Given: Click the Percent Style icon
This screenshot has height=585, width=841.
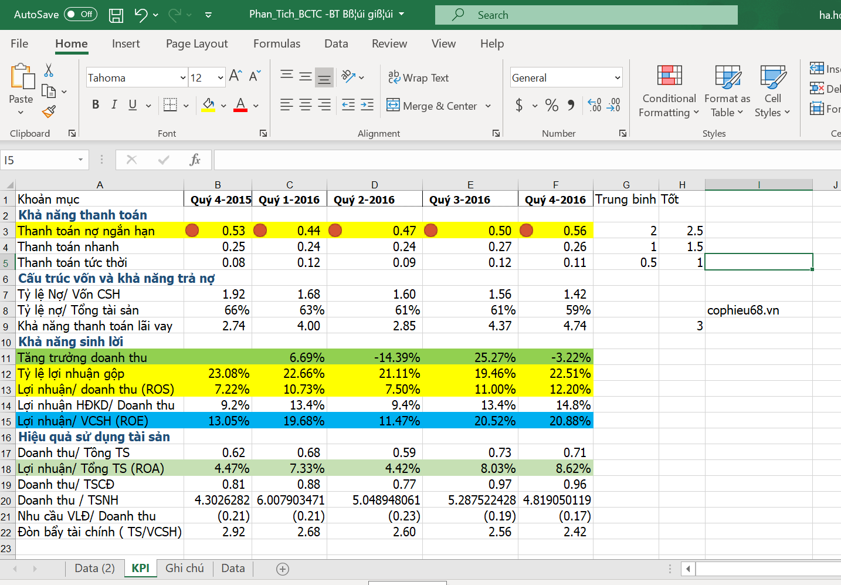Looking at the screenshot, I should point(551,106).
